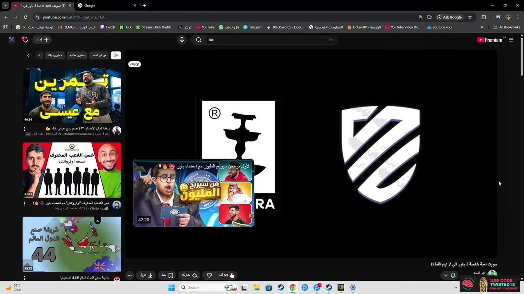Toggle channel subscription notification bell

pyautogui.click(x=453, y=275)
